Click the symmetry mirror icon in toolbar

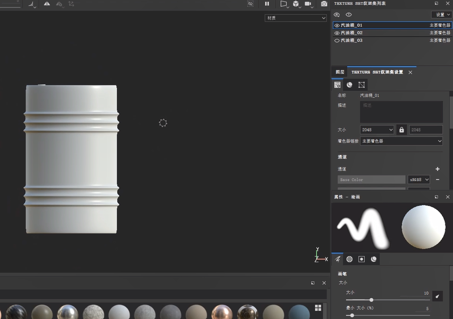pos(47,4)
